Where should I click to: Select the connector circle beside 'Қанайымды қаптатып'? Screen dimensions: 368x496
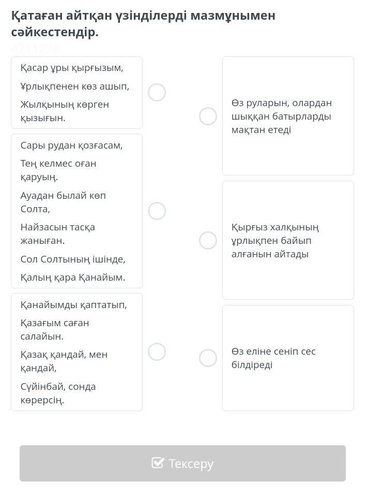click(x=157, y=352)
